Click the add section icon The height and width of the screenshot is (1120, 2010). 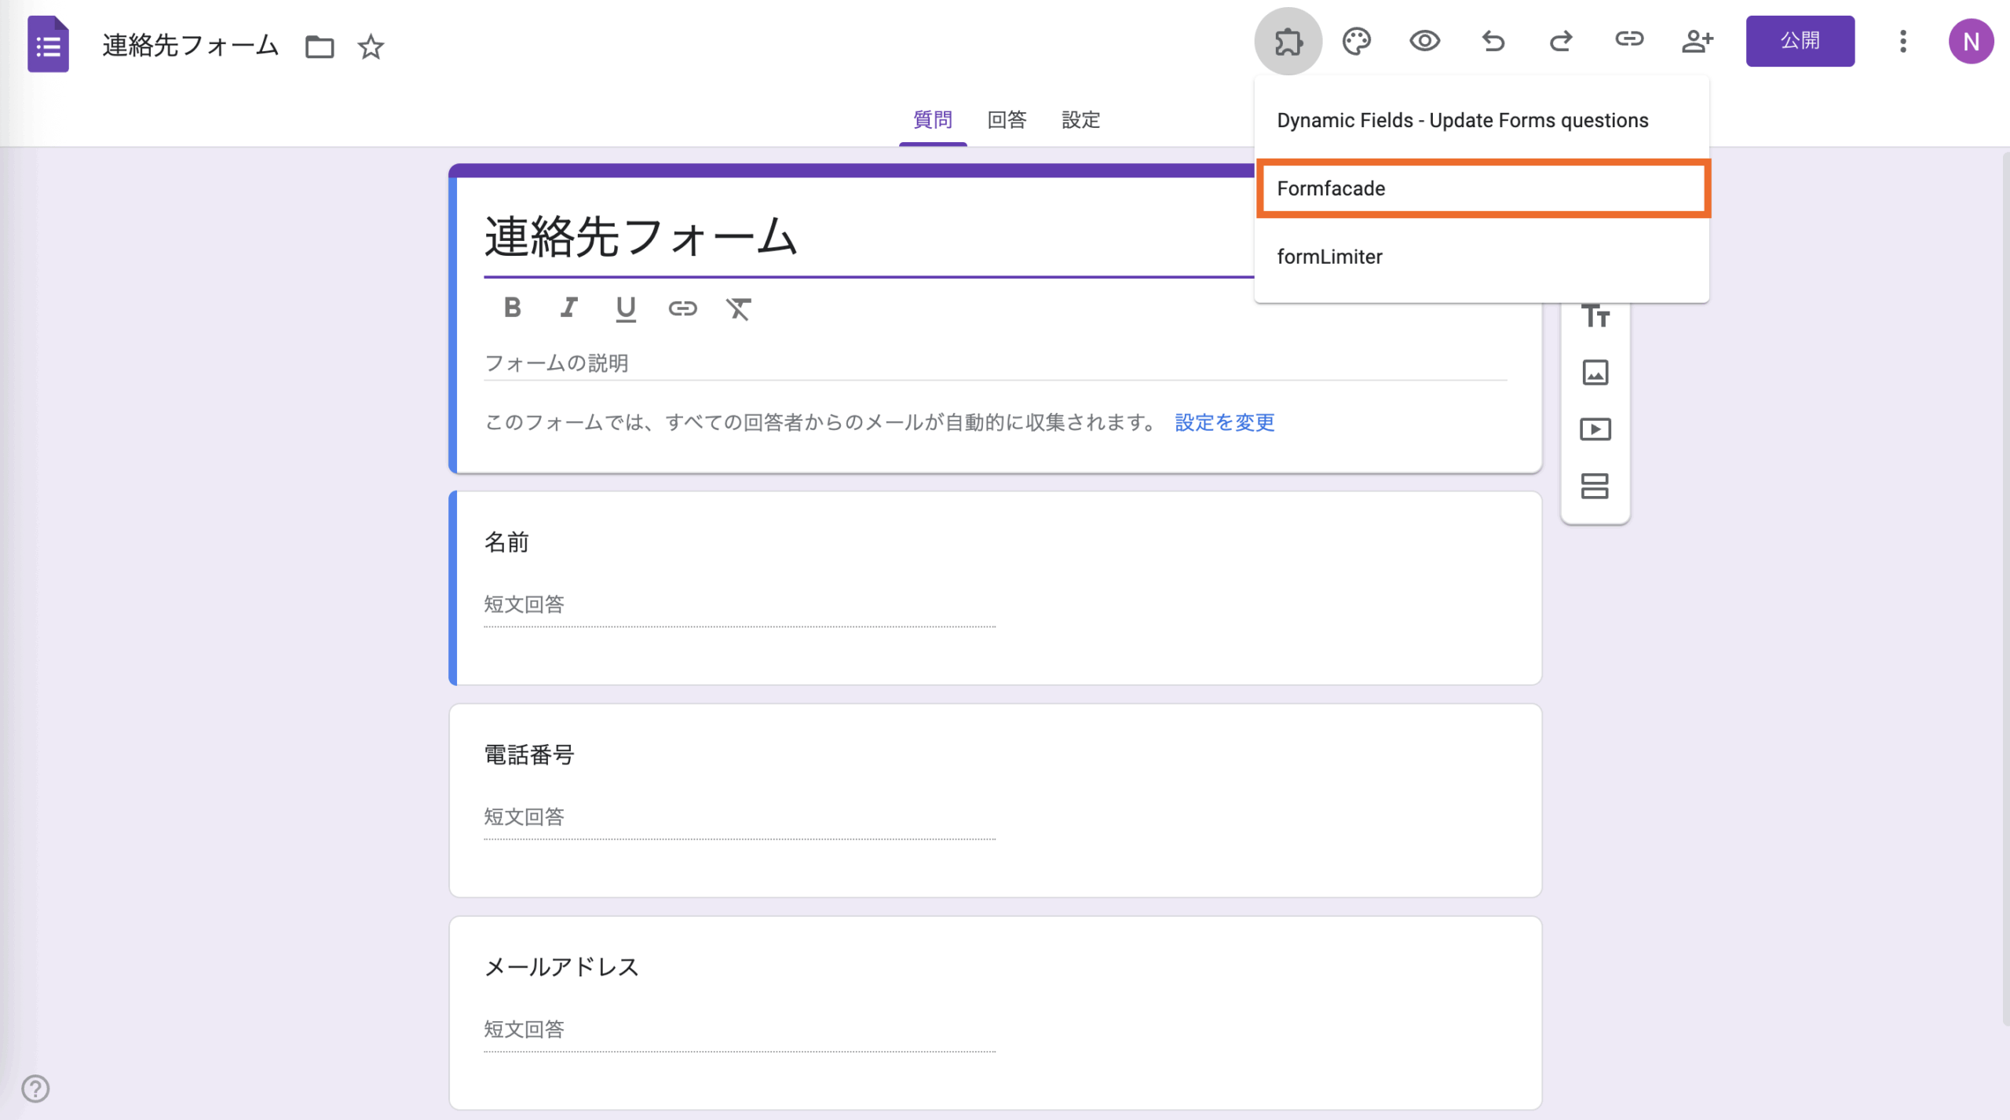pos(1595,486)
